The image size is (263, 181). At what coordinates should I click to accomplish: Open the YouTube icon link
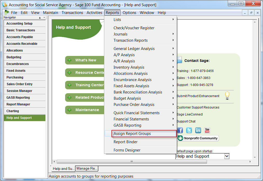[207, 131]
